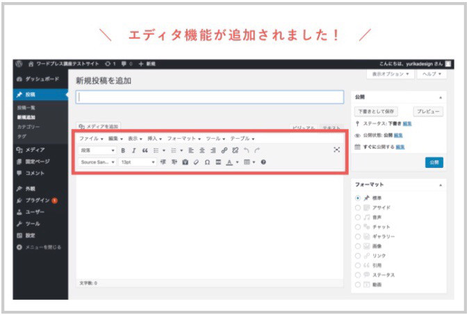Screen dimensions: 469x315
Task: Open comments bubble in the admin bar
Action: coord(124,64)
